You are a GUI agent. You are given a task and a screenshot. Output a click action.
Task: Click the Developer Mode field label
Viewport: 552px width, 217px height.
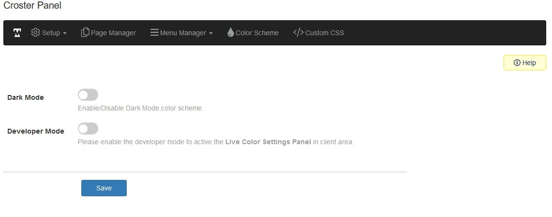point(36,131)
